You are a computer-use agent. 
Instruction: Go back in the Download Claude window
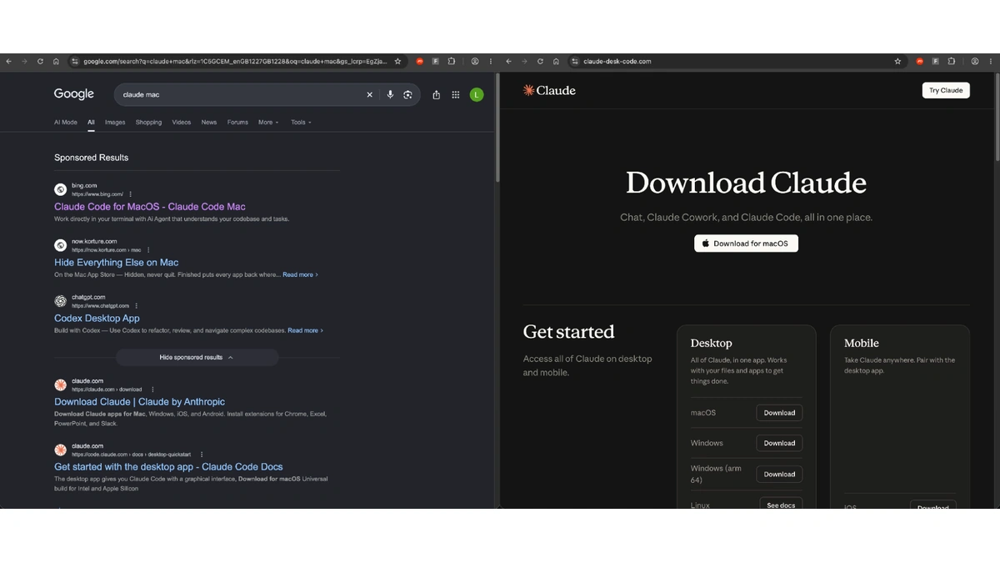point(508,62)
